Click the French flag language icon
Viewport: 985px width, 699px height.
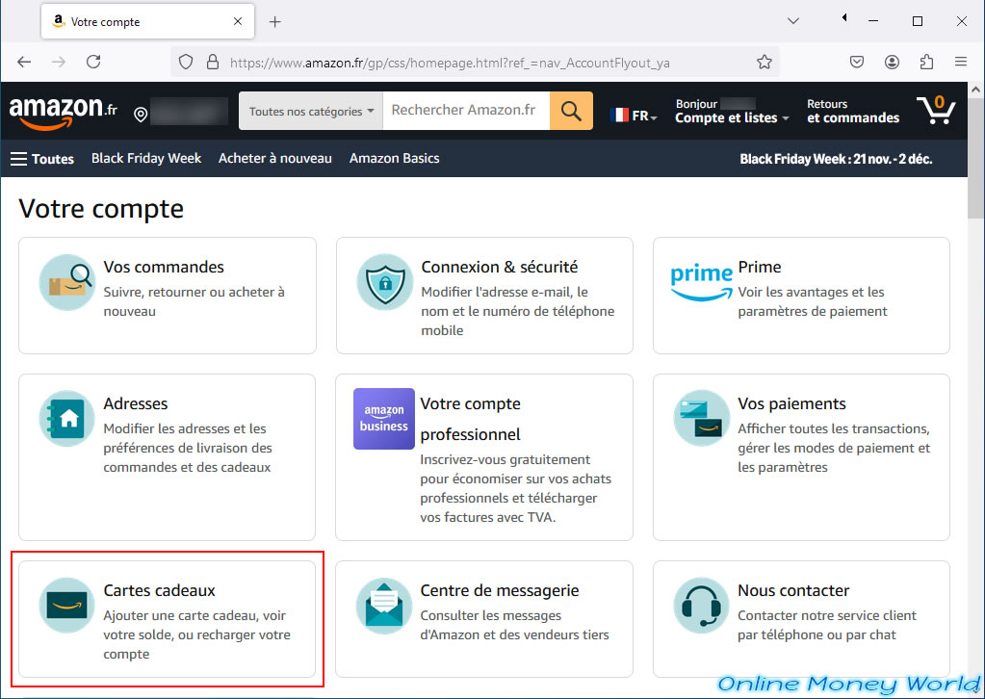[619, 115]
